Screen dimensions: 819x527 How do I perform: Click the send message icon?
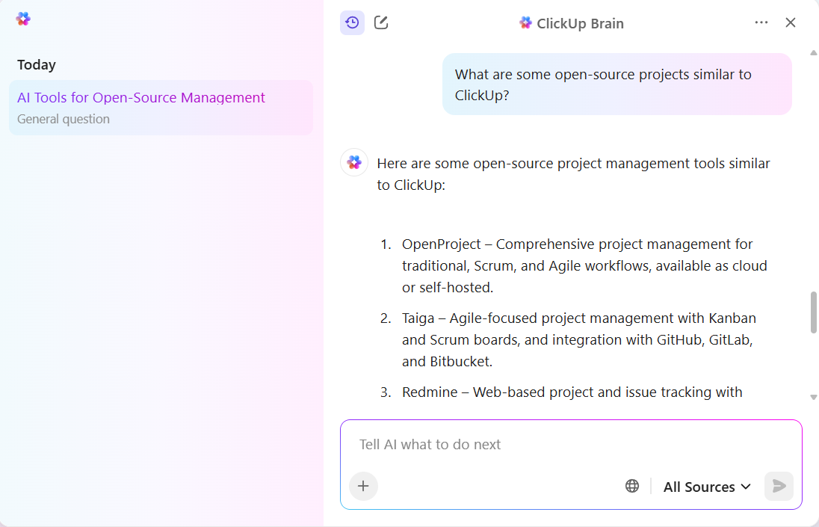(779, 486)
